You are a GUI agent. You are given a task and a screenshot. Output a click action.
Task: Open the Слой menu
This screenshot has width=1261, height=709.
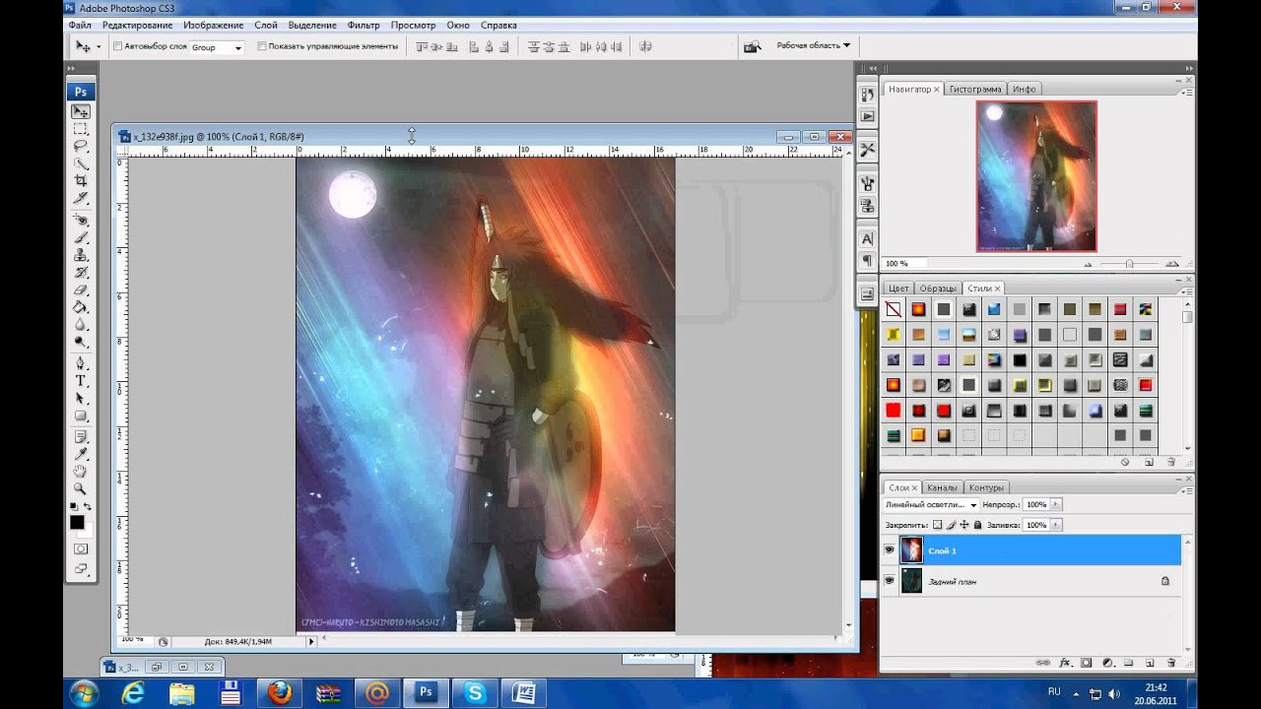tap(265, 25)
